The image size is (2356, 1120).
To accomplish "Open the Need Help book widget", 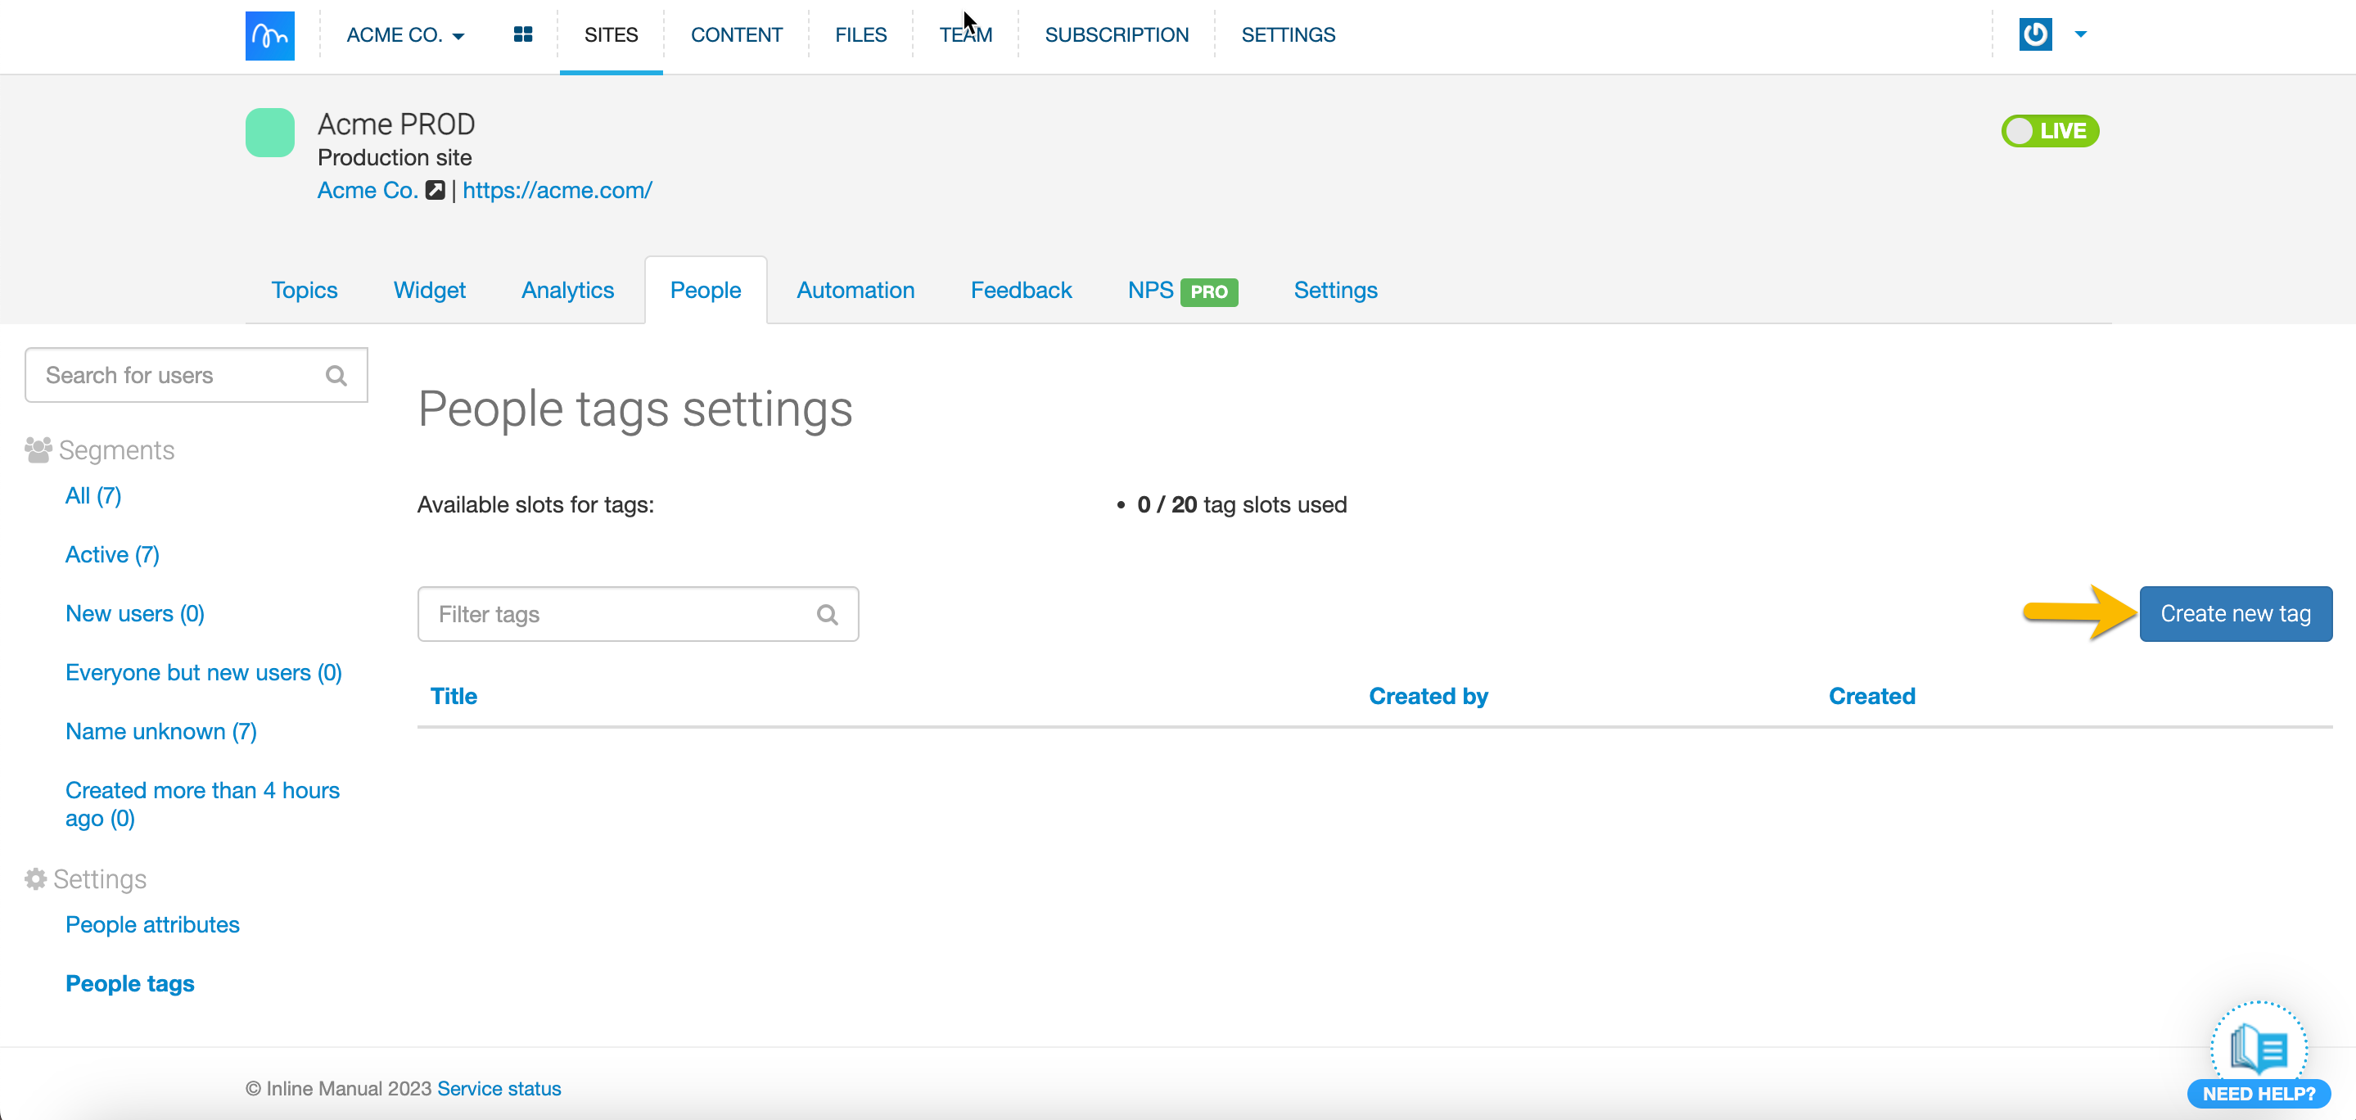I will [x=2258, y=1050].
